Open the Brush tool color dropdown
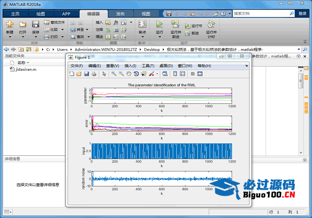The height and width of the screenshot is (218, 312). (157, 74)
